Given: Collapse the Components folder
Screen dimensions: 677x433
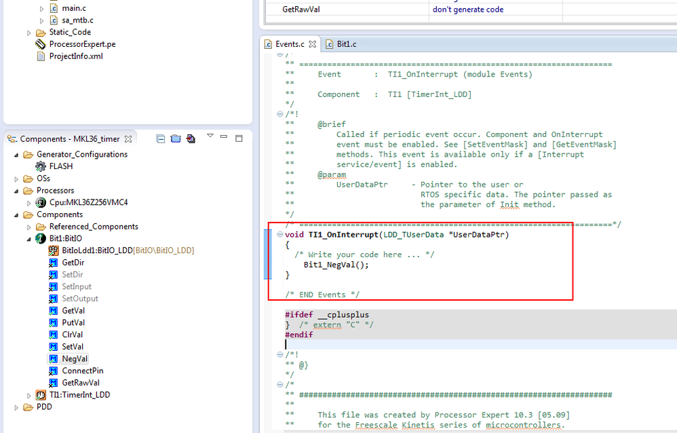Looking at the screenshot, I should pyautogui.click(x=16, y=215).
